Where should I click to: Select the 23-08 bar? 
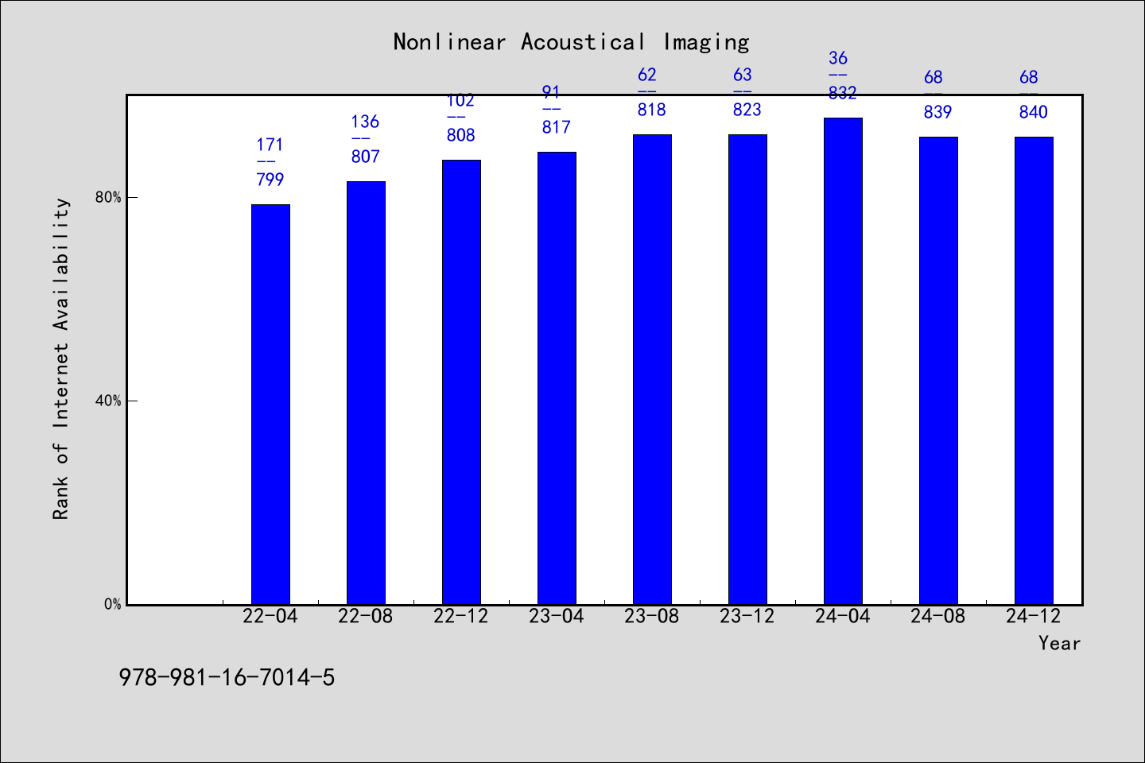click(x=652, y=370)
